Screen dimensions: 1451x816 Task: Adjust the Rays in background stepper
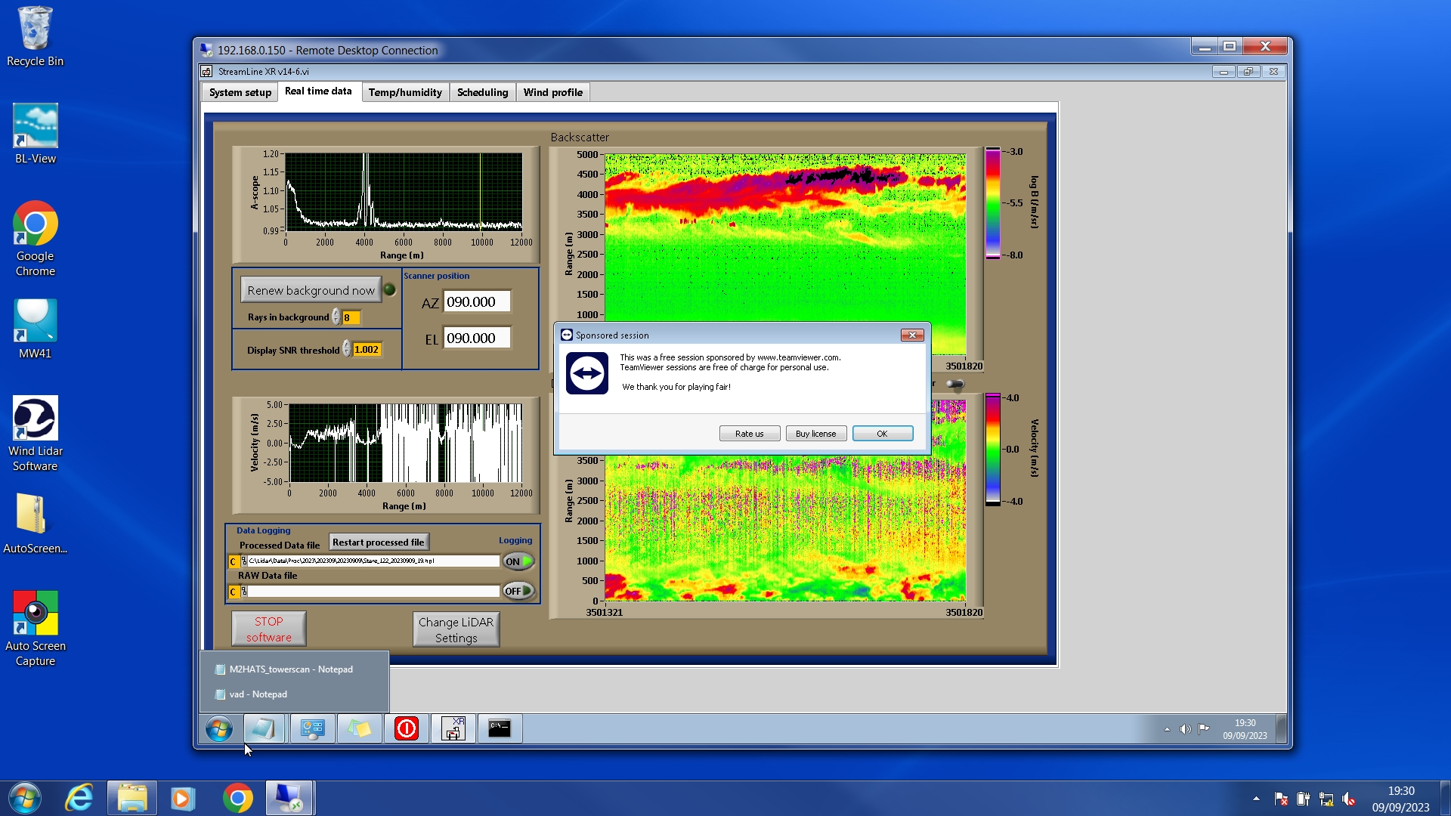coord(336,317)
